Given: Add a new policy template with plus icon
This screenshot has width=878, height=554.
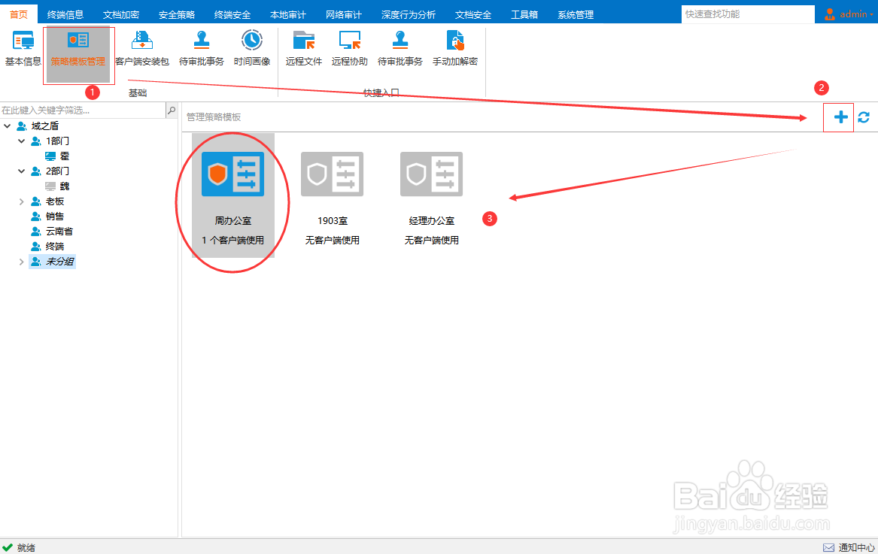Looking at the screenshot, I should pyautogui.click(x=840, y=117).
